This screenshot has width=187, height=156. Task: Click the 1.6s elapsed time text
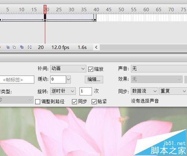tap(82, 48)
